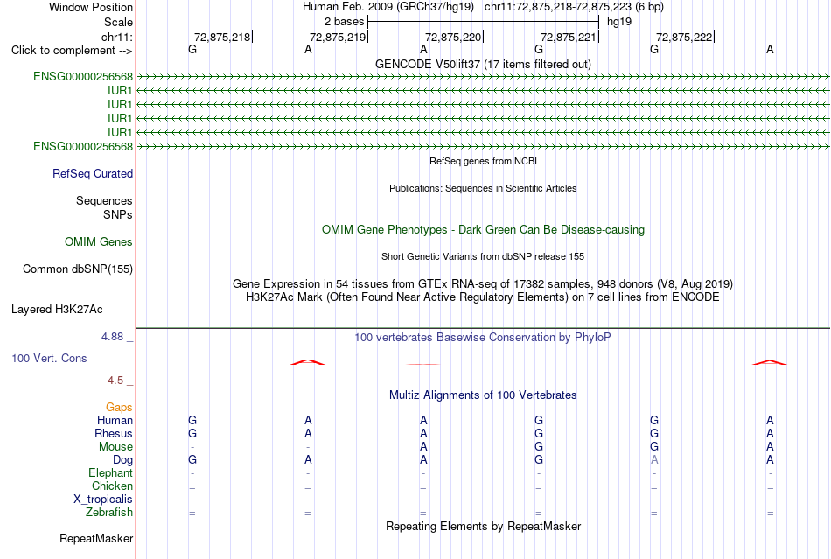
Task: Click the Human Feb. 2009 (GRCh37/hg19) assembly text
Action: (388, 7)
